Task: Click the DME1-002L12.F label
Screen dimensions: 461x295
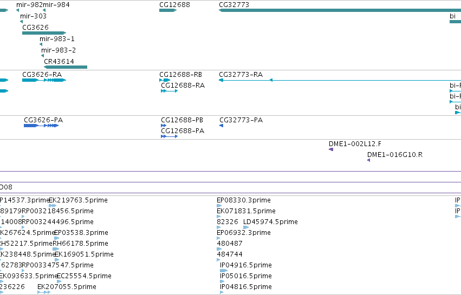Action: coord(355,143)
